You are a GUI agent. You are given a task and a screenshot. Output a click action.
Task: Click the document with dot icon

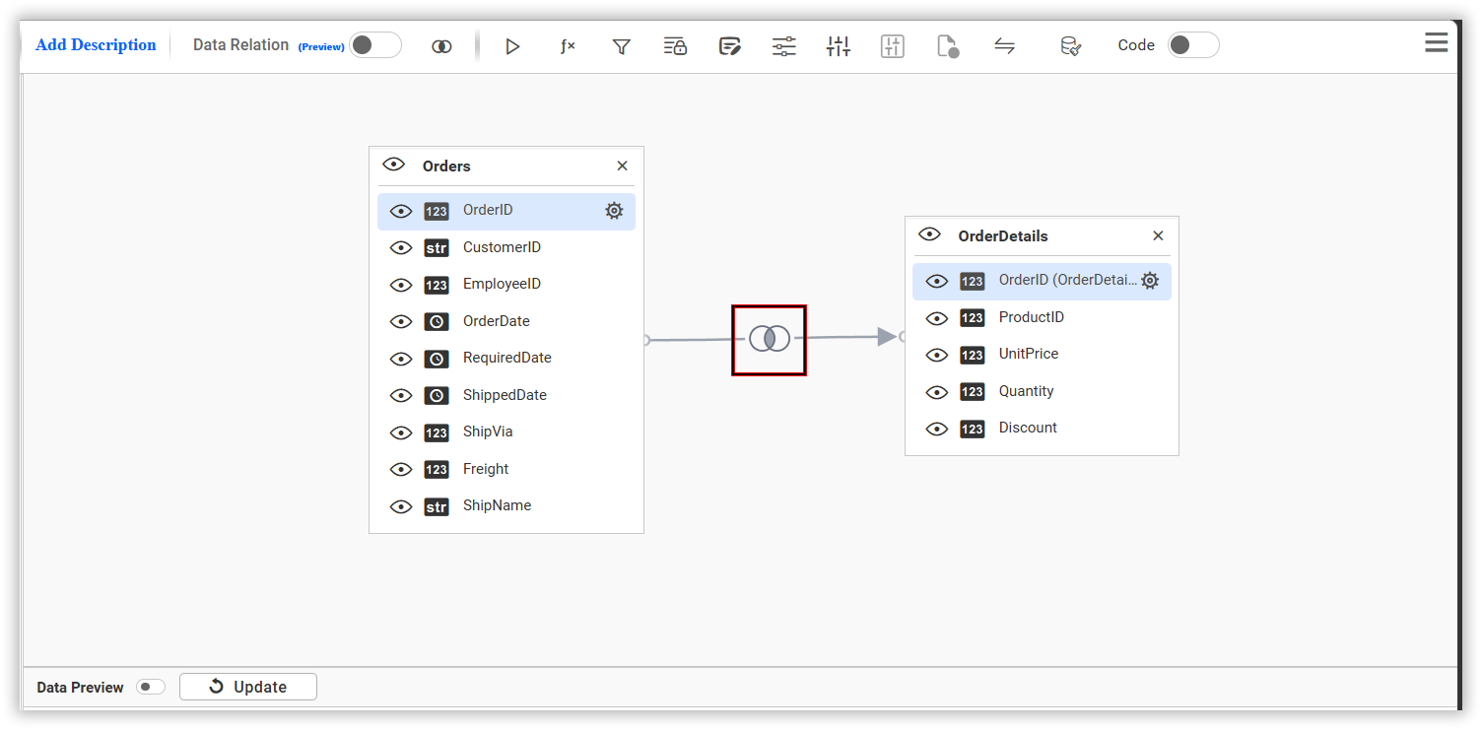pyautogui.click(x=948, y=46)
